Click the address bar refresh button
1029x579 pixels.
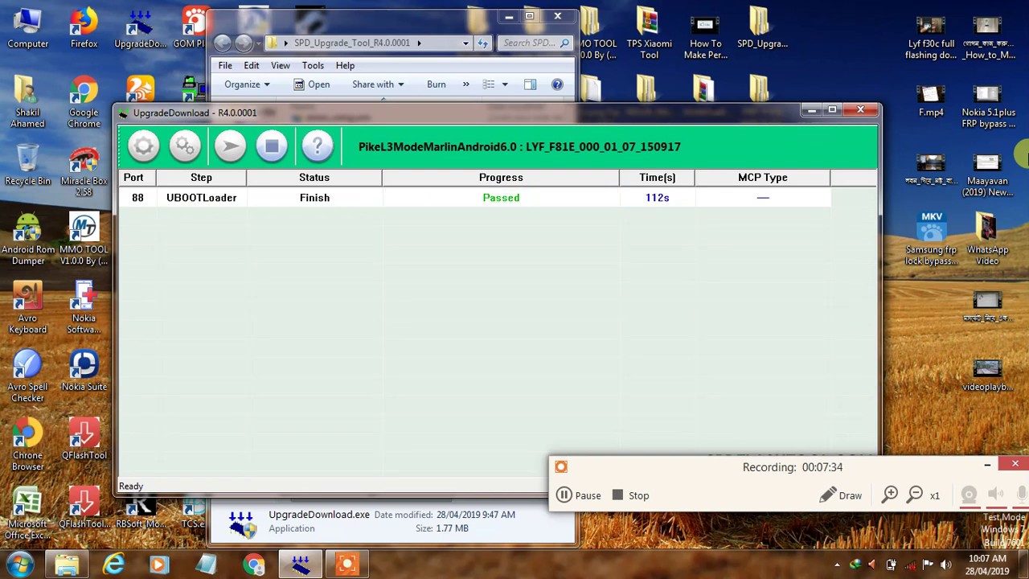tap(483, 43)
